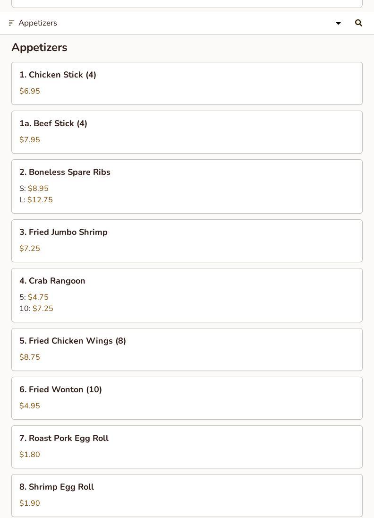The width and height of the screenshot is (374, 518).
Task: Select the Shrimp Egg Roll item
Action: coord(57,487)
